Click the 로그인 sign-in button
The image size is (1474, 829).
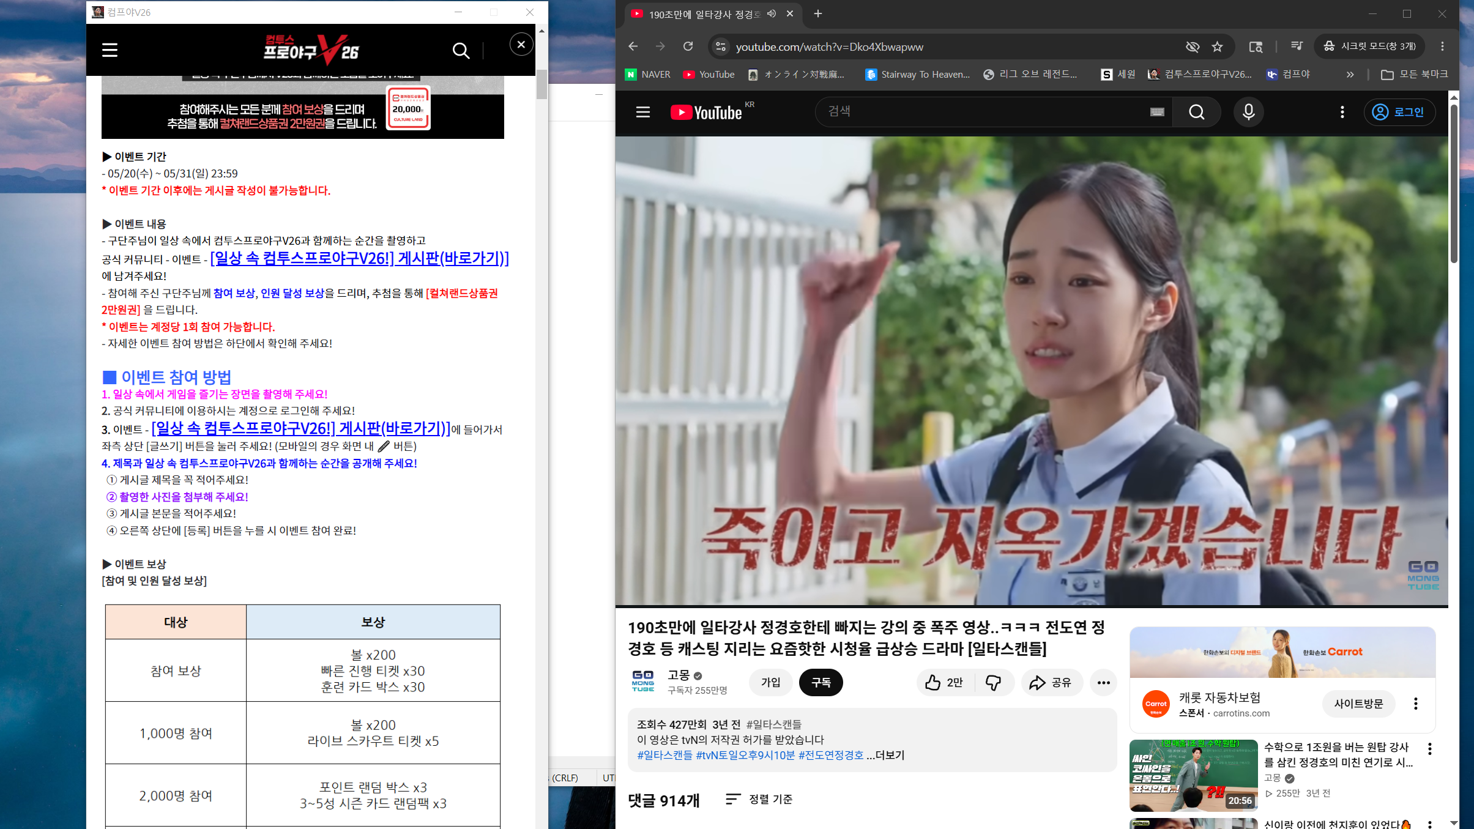pos(1399,112)
